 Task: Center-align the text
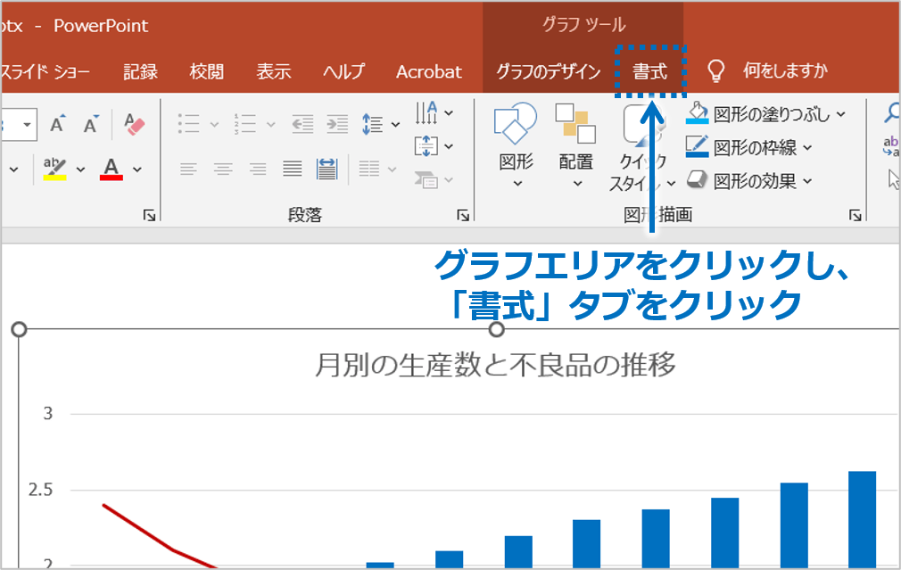point(223,169)
